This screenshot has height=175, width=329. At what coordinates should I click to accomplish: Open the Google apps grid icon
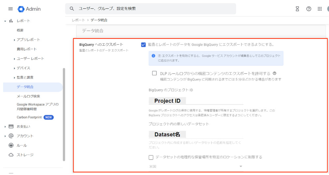(319, 9)
